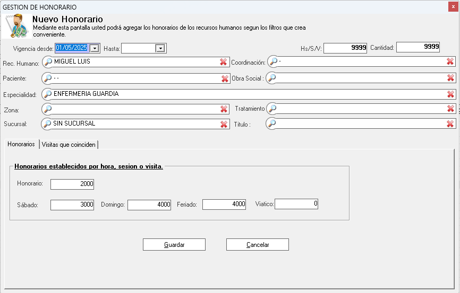Open the Vigencia desde date dropdown
Screen dimensions: 460x293
click(x=95, y=48)
